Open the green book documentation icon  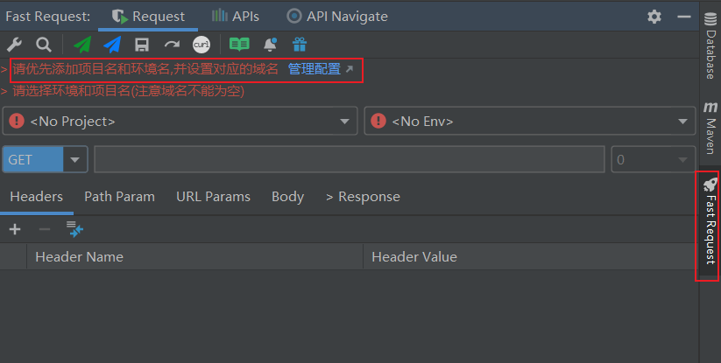(238, 45)
